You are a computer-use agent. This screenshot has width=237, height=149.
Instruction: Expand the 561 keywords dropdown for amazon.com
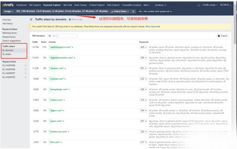tap(143, 68)
